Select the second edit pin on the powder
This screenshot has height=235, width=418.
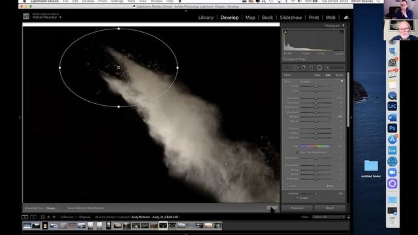[226, 164]
